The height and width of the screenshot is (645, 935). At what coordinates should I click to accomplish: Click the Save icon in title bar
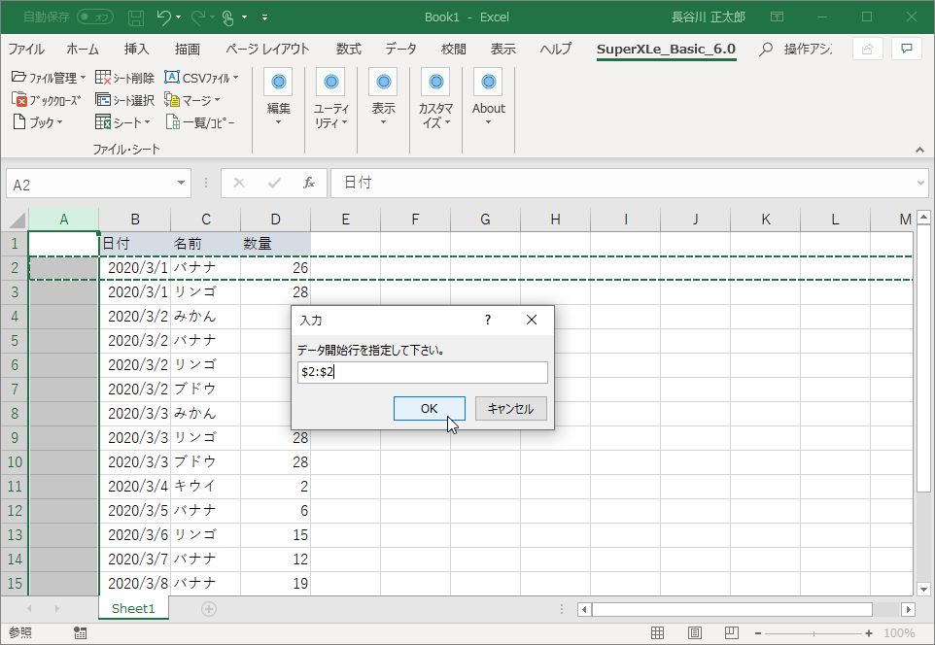click(136, 17)
